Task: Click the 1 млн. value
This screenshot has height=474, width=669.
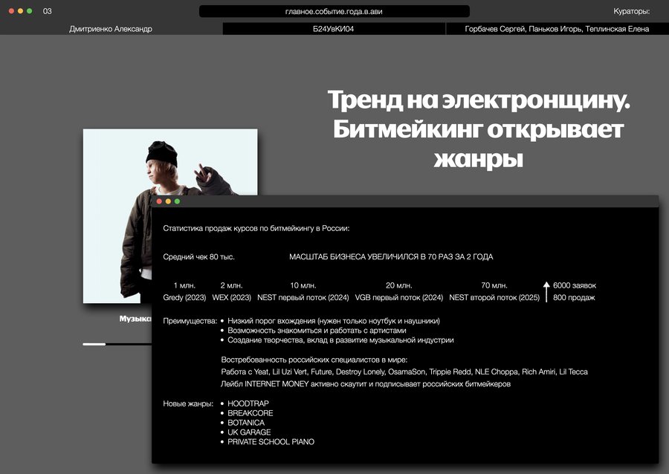Action: [x=184, y=285]
